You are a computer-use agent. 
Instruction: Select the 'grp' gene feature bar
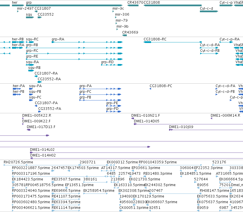74,5
